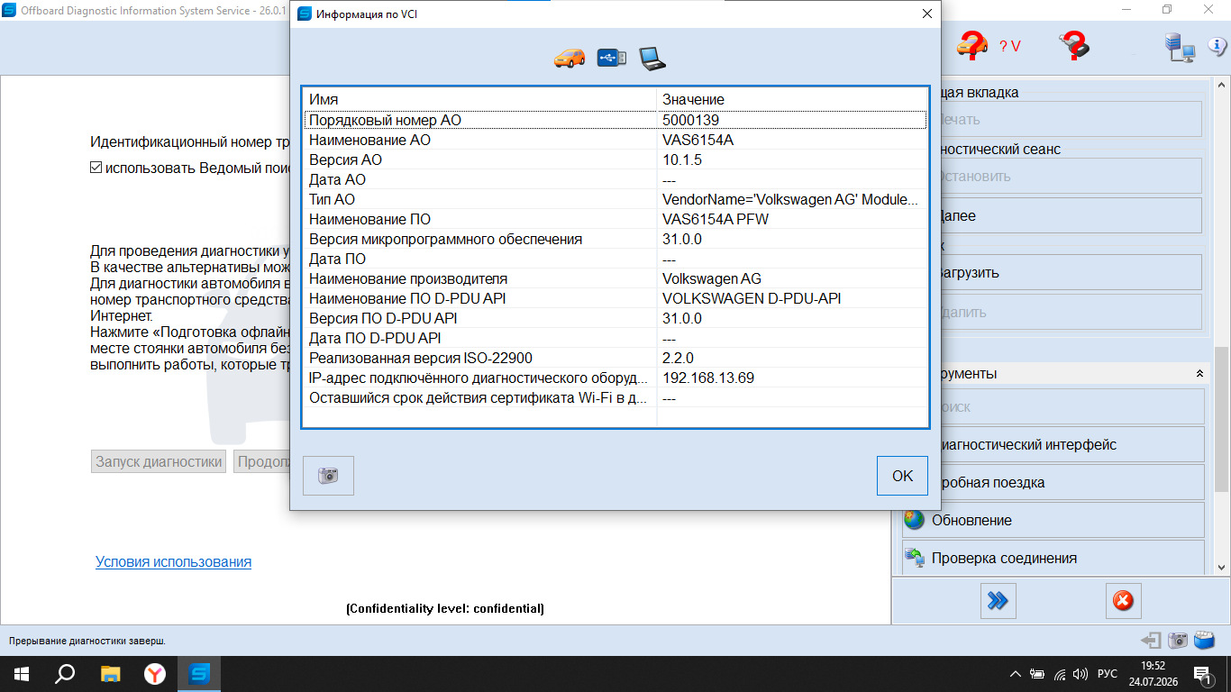
Task: Click the status bar exit arrow icon
Action: (x=1151, y=641)
